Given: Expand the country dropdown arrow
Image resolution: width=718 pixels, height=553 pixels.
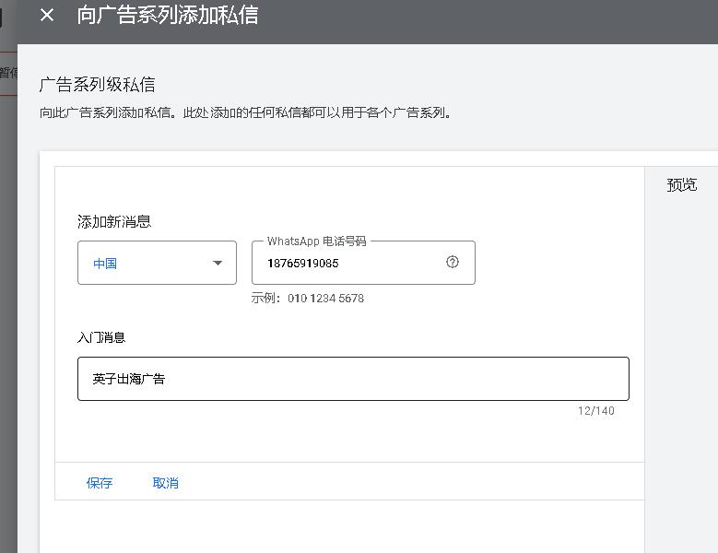Looking at the screenshot, I should pos(218,263).
